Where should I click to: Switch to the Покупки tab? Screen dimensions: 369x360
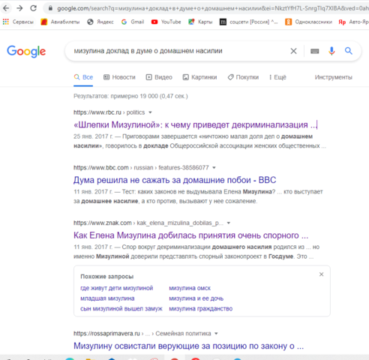coord(243,77)
